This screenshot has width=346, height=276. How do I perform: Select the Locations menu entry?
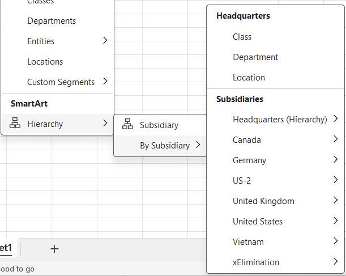tap(45, 62)
